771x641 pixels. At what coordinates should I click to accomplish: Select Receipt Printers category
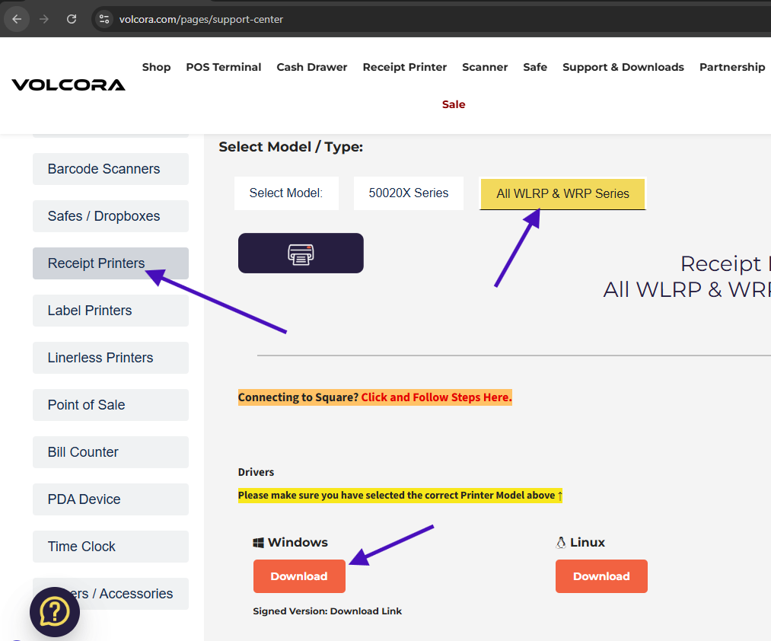coord(110,263)
